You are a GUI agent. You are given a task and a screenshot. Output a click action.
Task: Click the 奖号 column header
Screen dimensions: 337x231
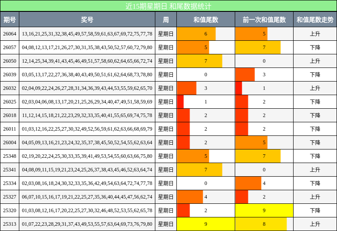point(87,20)
